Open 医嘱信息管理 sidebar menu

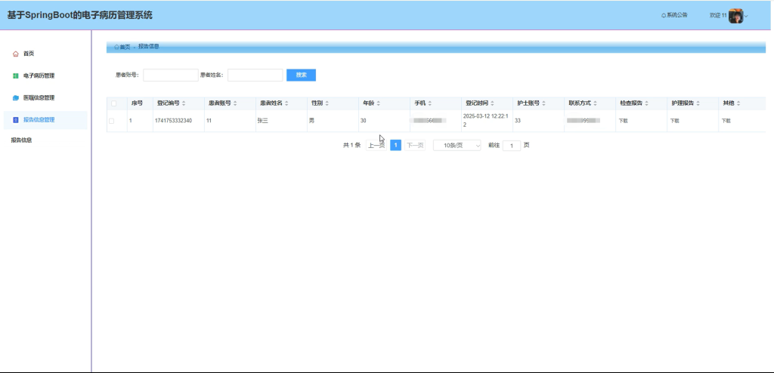pyautogui.click(x=45, y=97)
